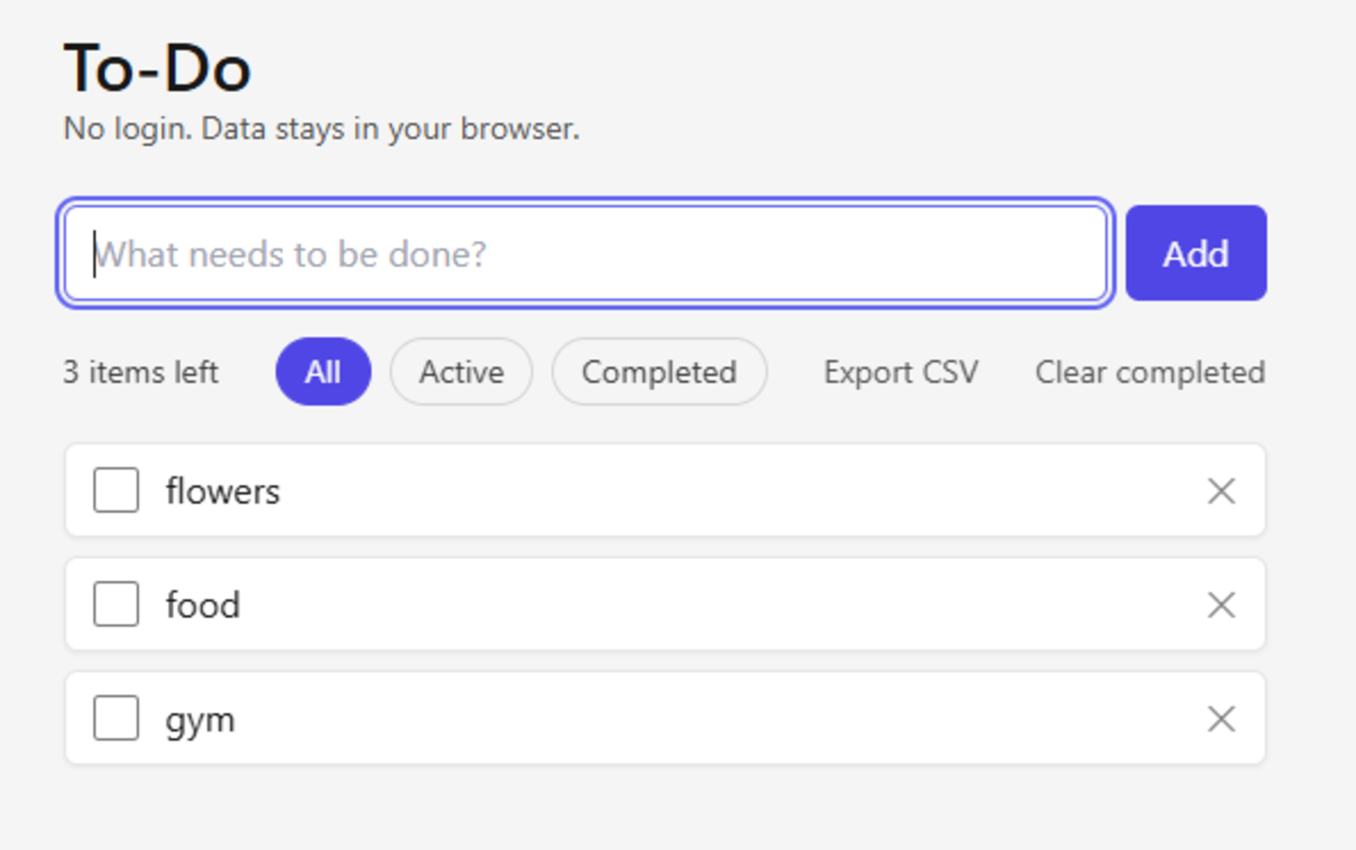Select the All filter pill
This screenshot has height=850, width=1356.
(x=323, y=372)
